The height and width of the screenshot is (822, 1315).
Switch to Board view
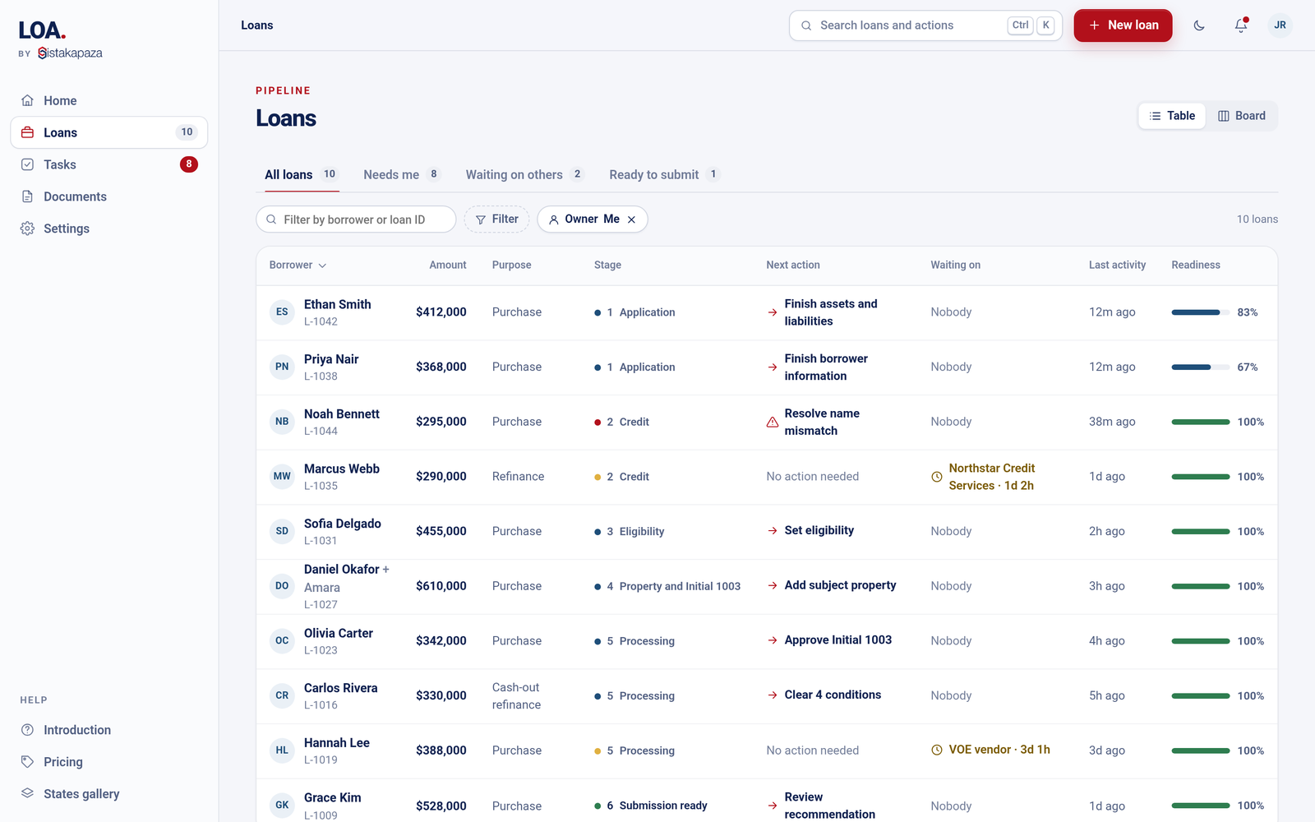(x=1241, y=116)
